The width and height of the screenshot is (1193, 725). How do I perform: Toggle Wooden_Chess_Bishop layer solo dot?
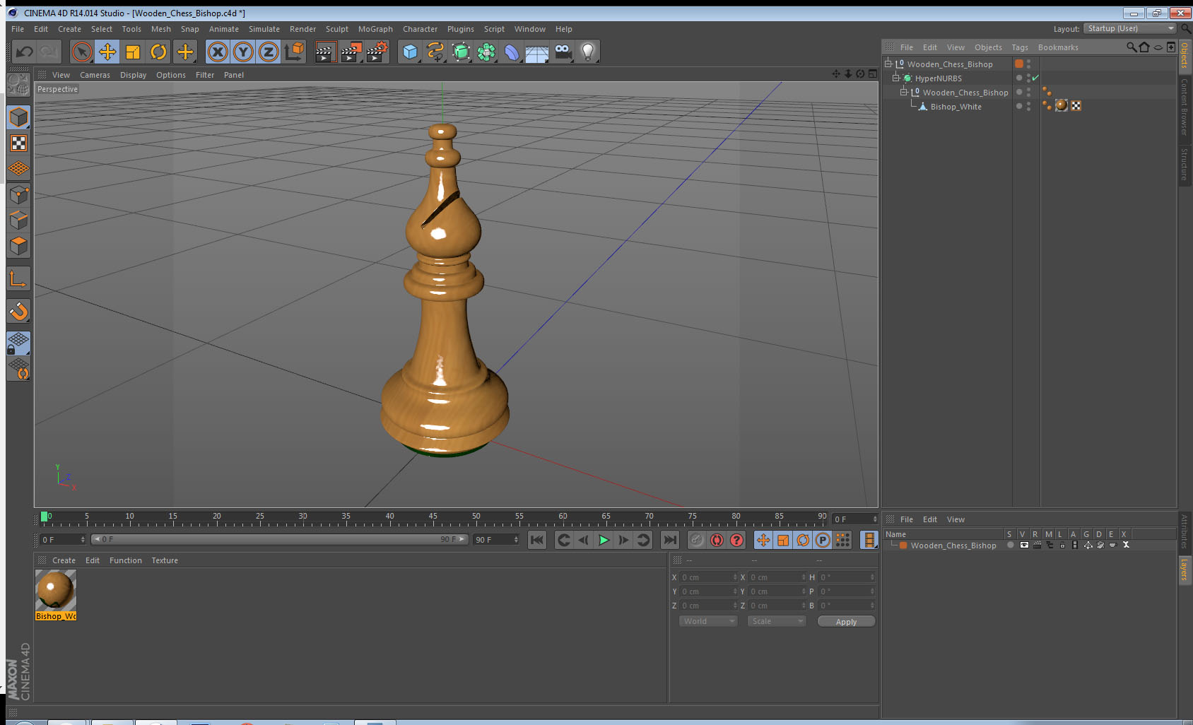pyautogui.click(x=1010, y=545)
